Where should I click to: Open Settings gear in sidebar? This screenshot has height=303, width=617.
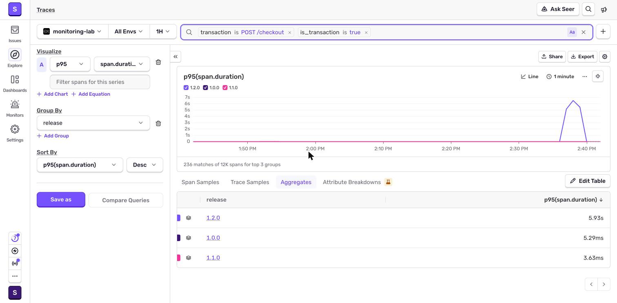point(15,134)
